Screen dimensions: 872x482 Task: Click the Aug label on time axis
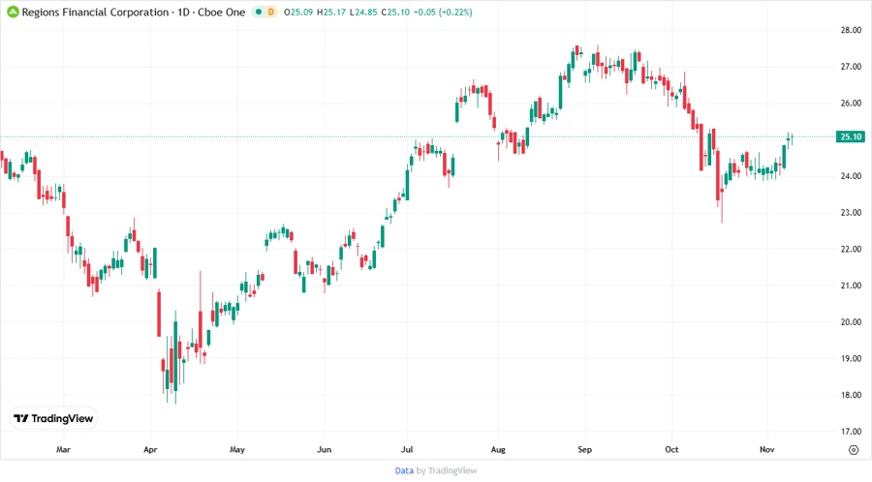498,450
